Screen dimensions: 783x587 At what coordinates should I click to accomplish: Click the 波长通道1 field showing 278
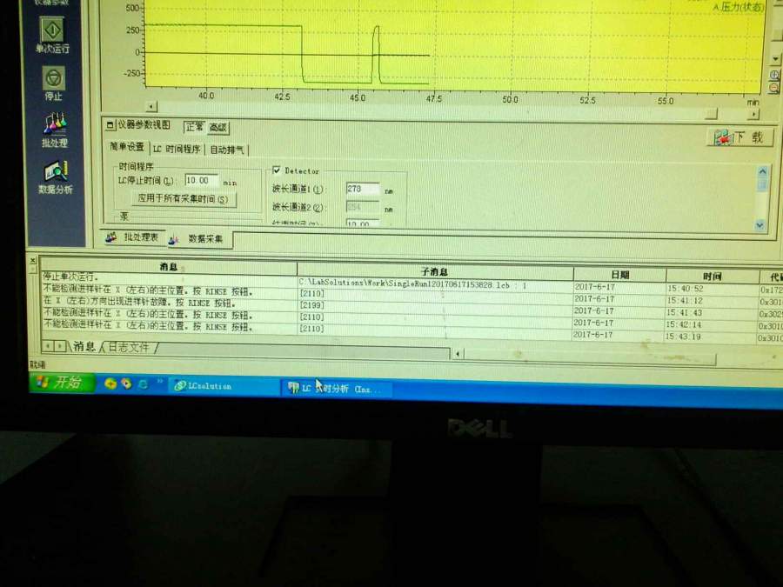(363, 189)
